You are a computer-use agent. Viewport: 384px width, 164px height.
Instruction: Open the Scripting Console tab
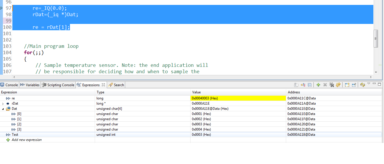pyautogui.click(x=58, y=85)
